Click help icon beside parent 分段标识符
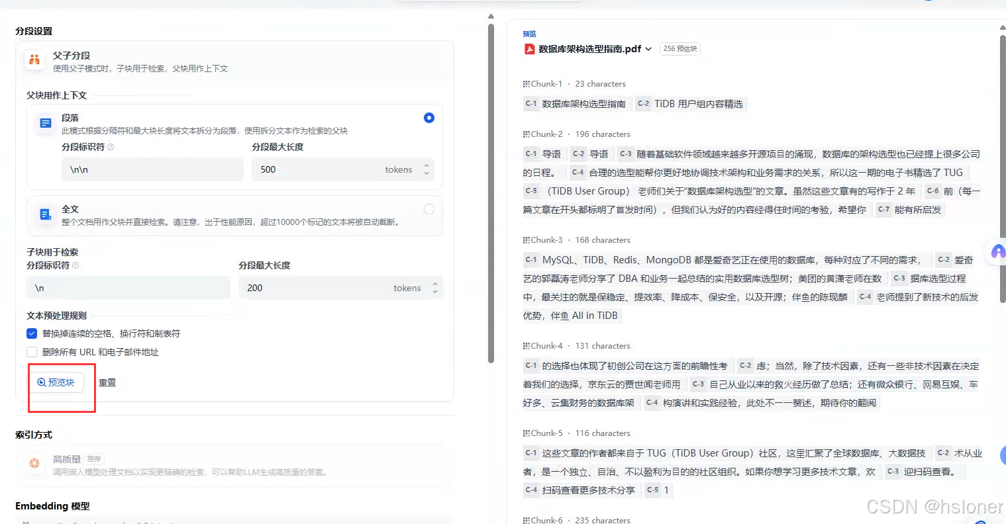Screen dimensions: 1006x524 tap(111, 147)
